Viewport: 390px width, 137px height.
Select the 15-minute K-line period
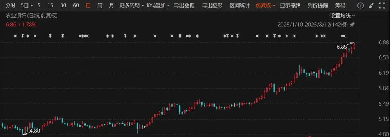coord(50,5)
